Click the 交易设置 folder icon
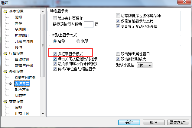This screenshot has width=192, height=128. click(x=5, y=102)
